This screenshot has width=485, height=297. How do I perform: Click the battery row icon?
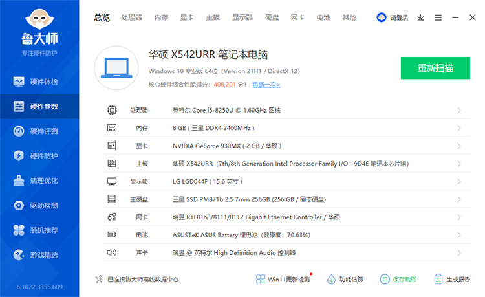112,235
